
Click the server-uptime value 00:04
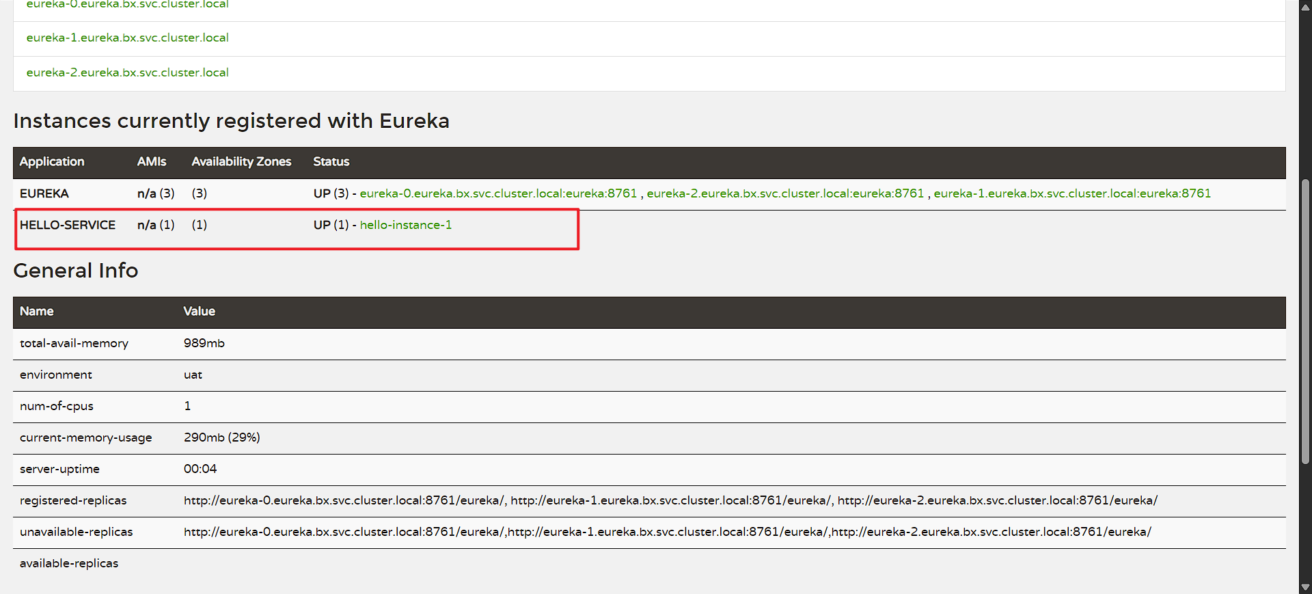click(x=200, y=469)
